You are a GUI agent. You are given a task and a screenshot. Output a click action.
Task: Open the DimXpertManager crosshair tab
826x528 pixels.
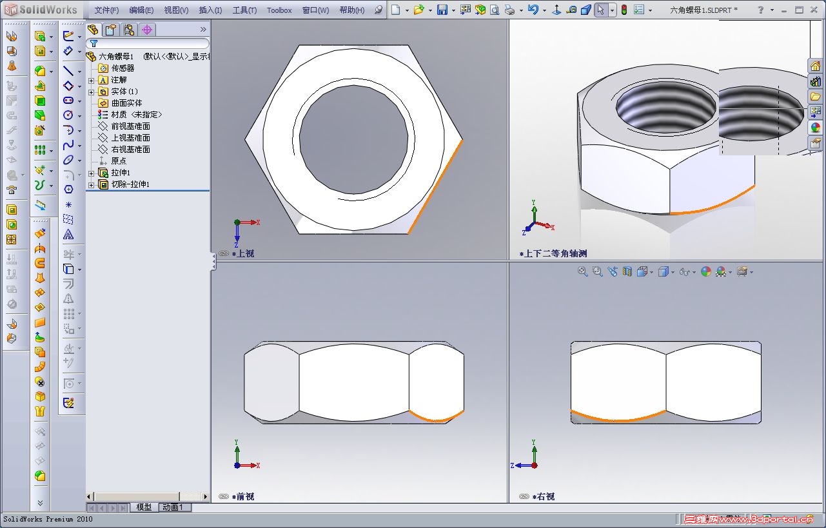147,30
